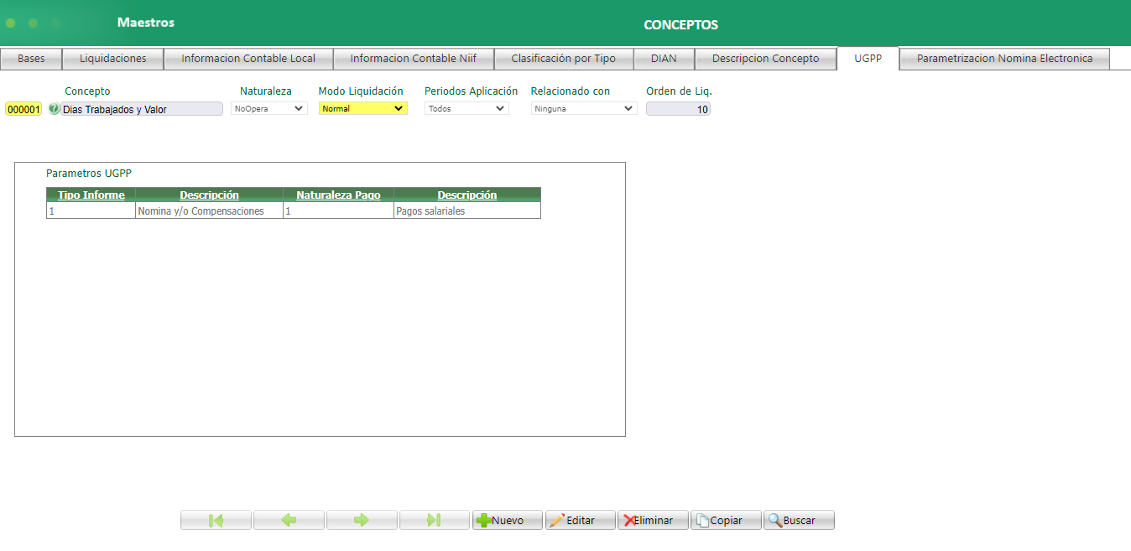Image resolution: width=1131 pixels, height=551 pixels.
Task: Select the Nomina y/o Compensaciones cell
Action: [x=209, y=211]
